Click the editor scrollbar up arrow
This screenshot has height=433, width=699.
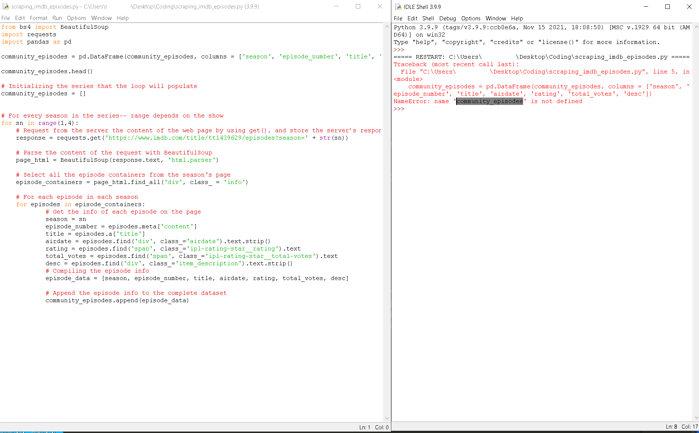387,27
